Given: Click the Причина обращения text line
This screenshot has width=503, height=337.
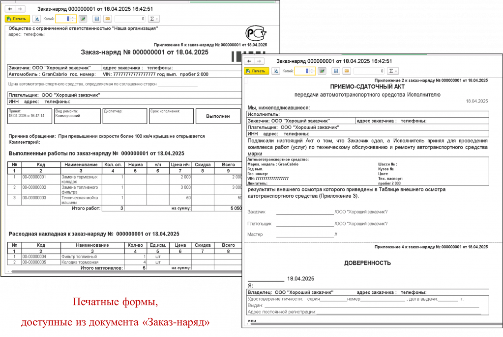Looking at the screenshot, I should coord(107,136).
